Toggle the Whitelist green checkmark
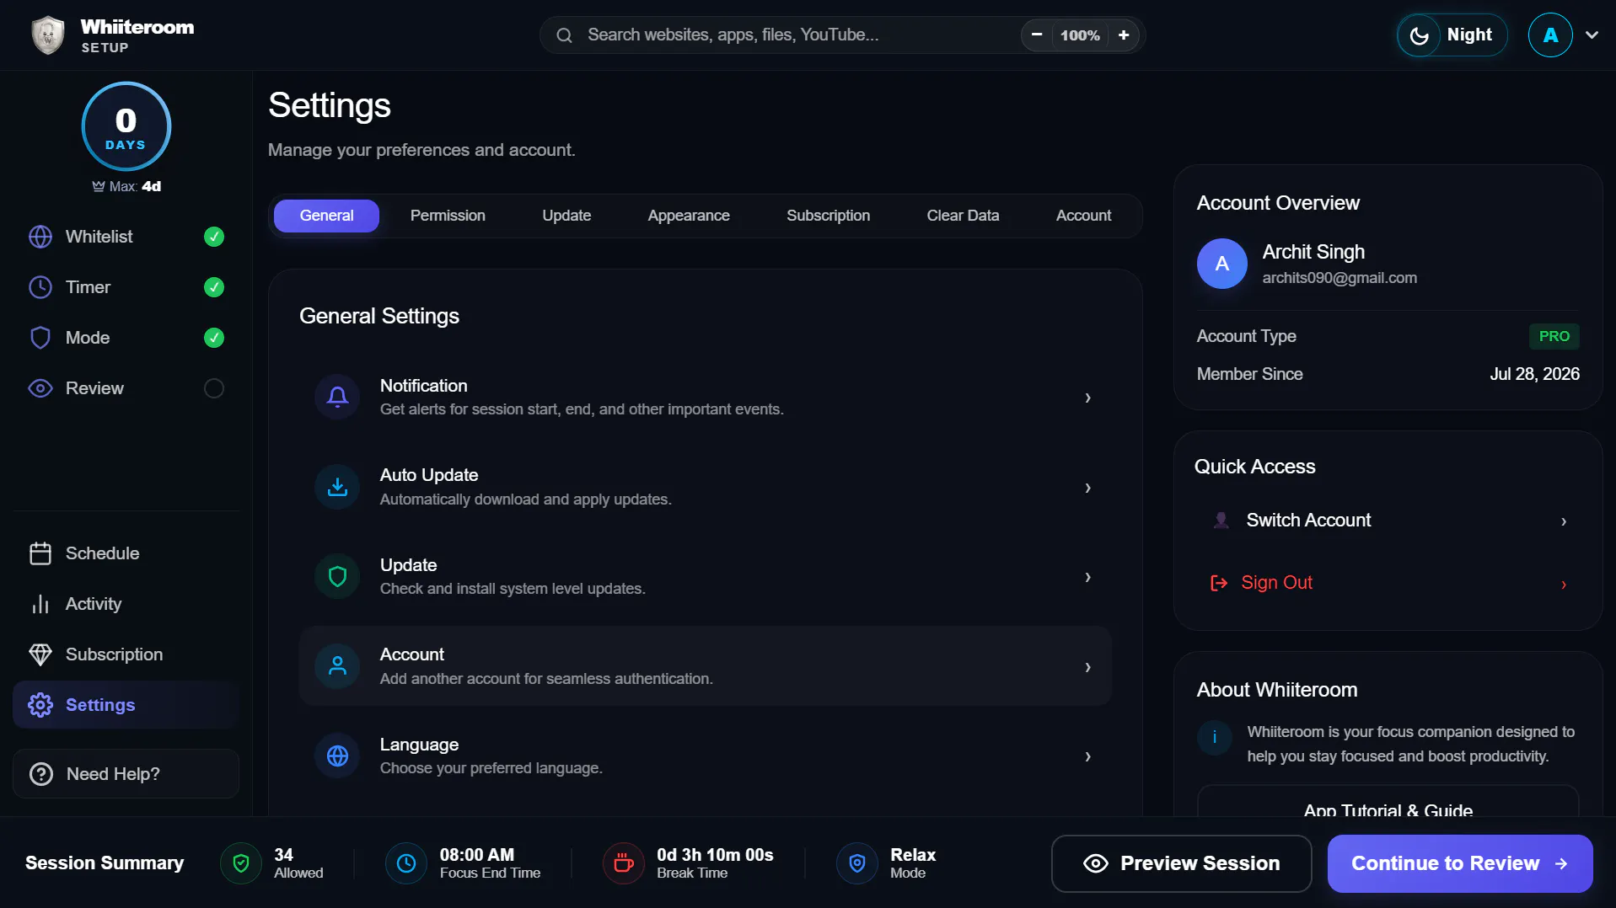Viewport: 1616px width, 908px height. pyautogui.click(x=214, y=237)
